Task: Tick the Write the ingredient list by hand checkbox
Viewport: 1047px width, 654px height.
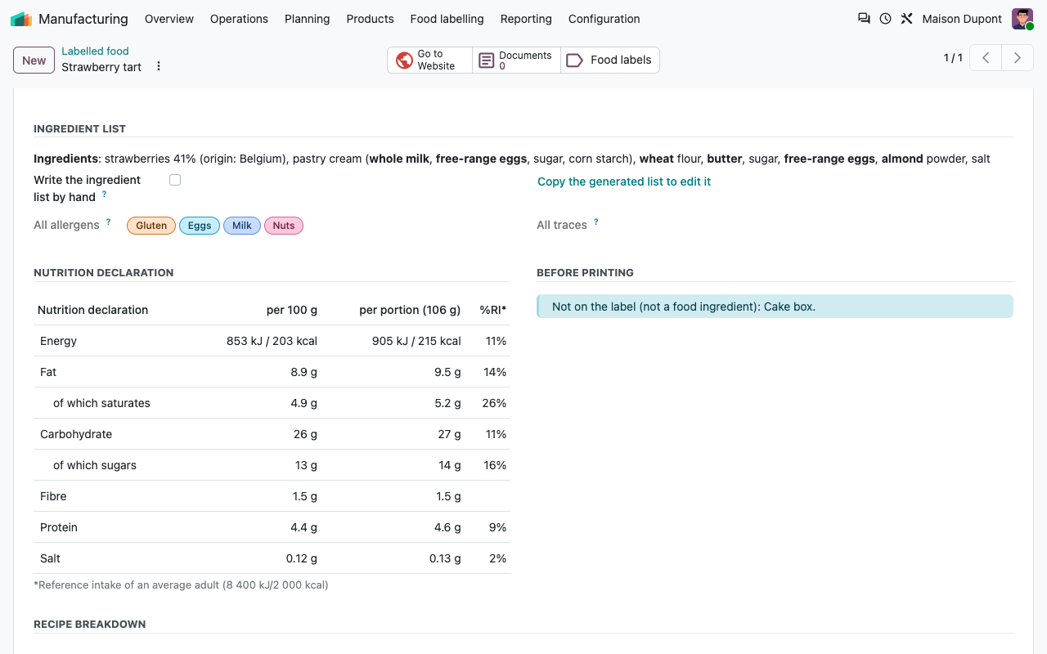Action: 175,180
